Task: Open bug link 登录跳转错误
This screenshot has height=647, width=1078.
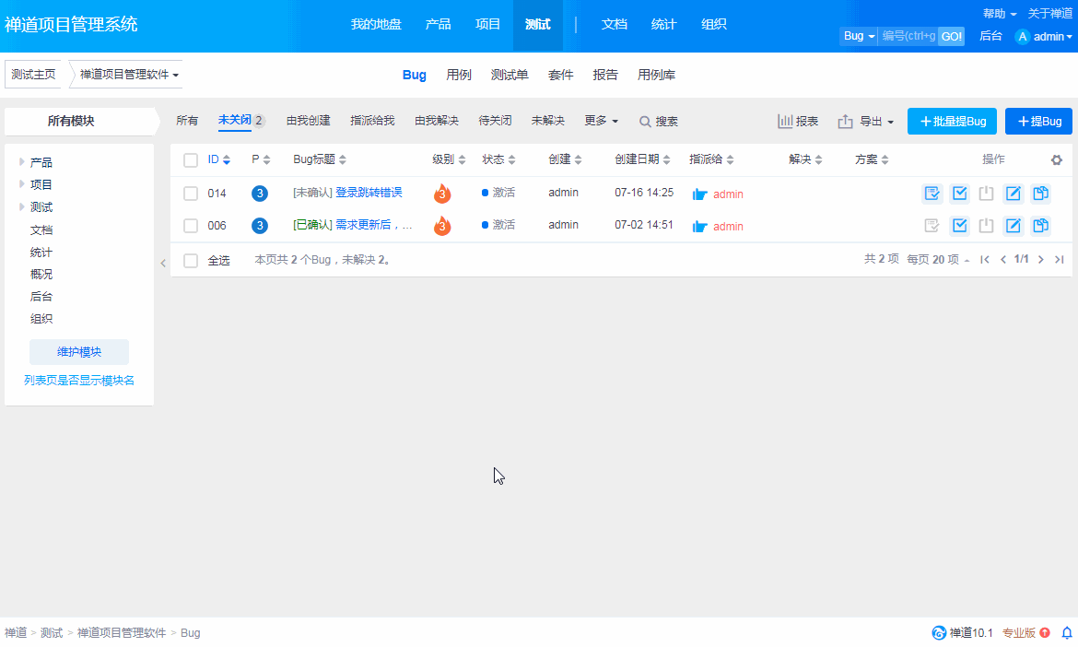Action: (x=369, y=194)
